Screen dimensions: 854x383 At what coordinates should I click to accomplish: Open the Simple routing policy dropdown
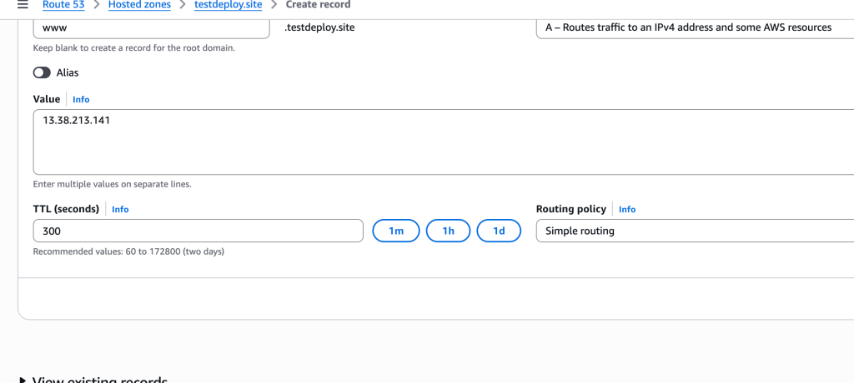pos(694,231)
